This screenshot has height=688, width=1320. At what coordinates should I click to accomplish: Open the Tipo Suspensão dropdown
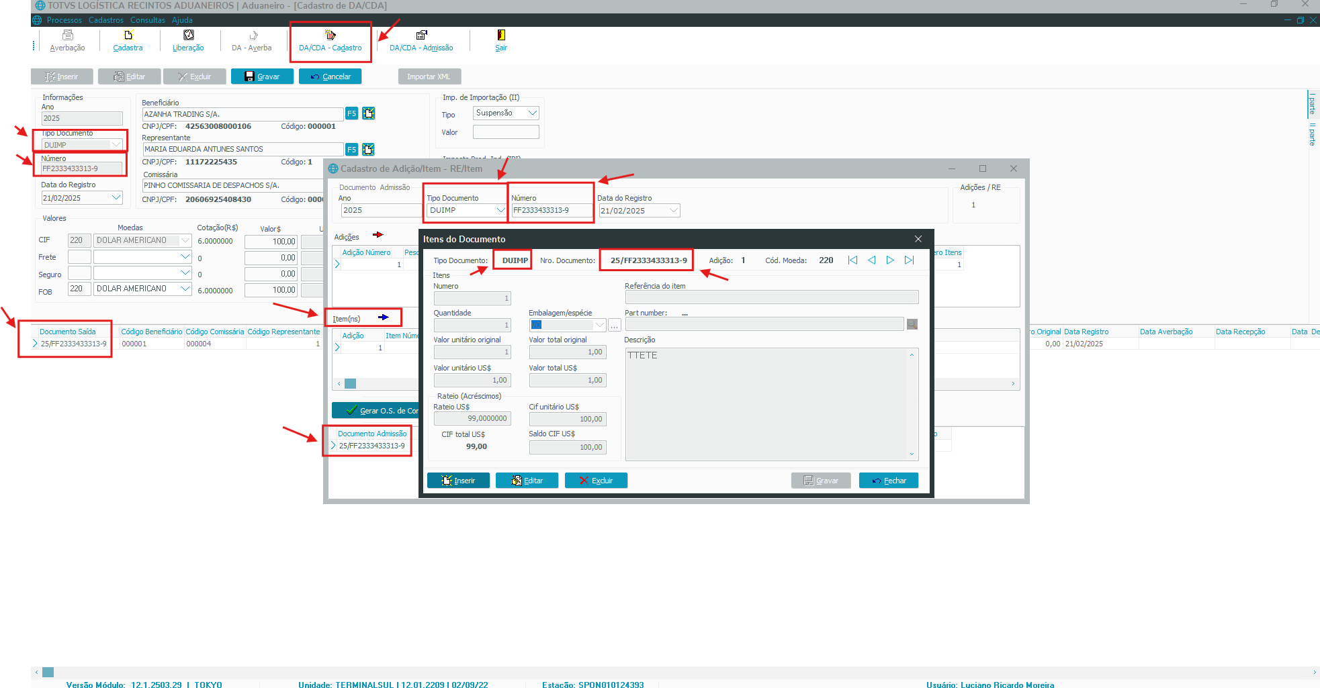pyautogui.click(x=533, y=113)
